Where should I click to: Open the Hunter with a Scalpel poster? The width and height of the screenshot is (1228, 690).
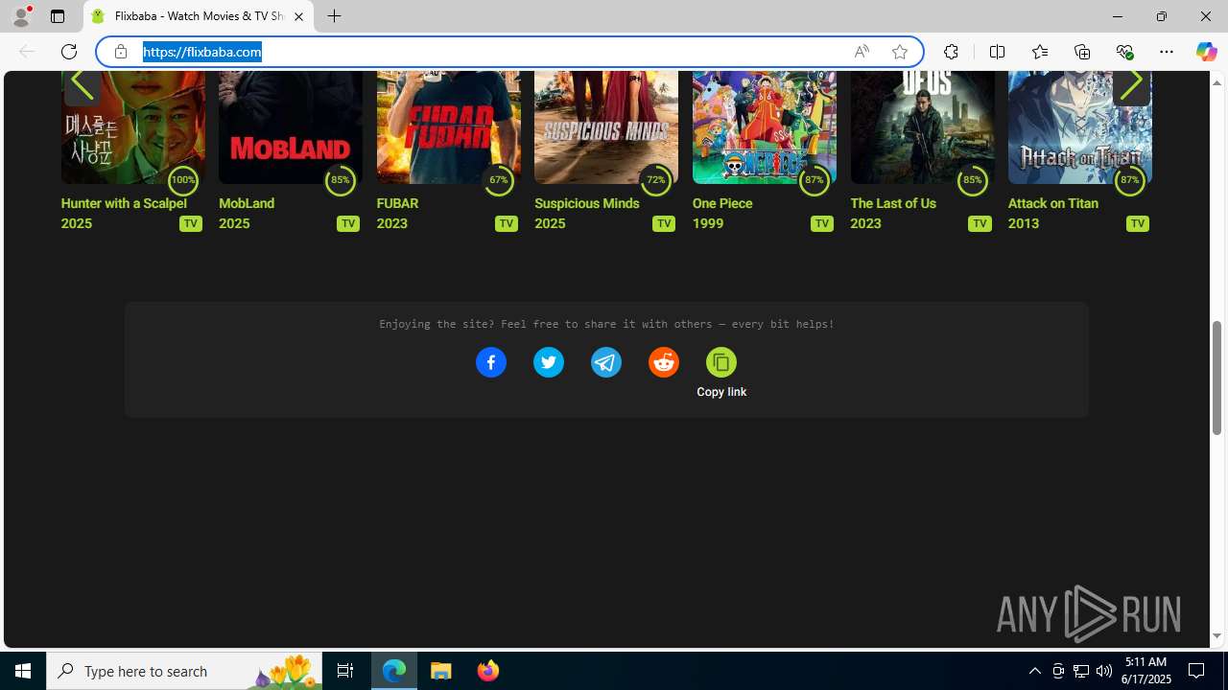tap(132, 126)
